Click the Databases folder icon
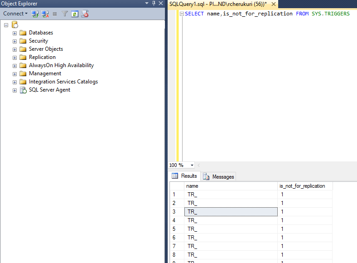Viewport: 357px width, 263px height. point(23,33)
